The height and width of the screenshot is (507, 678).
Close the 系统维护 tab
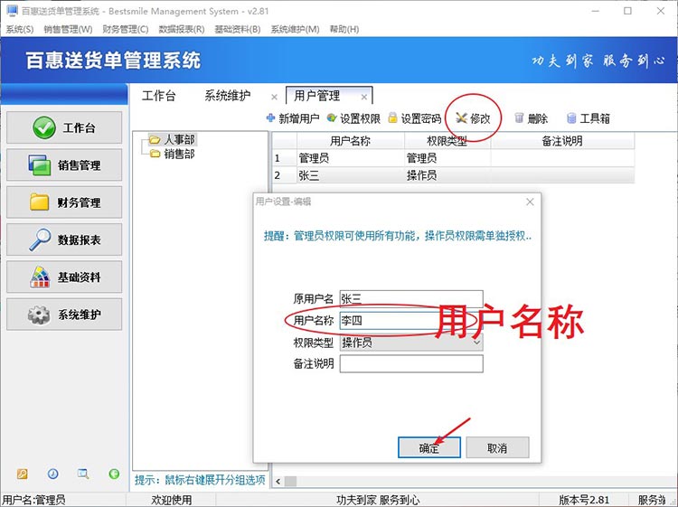pos(274,97)
